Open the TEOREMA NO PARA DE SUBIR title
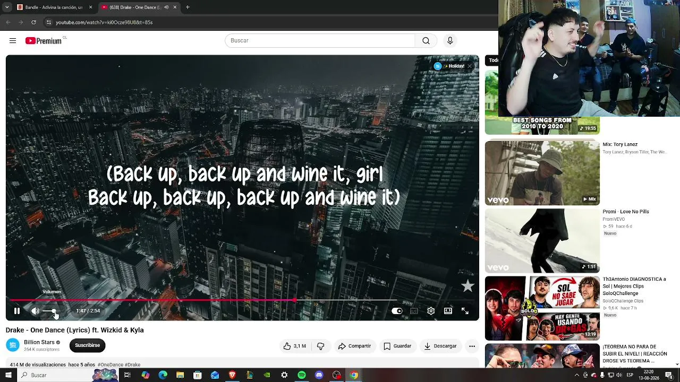 point(634,354)
